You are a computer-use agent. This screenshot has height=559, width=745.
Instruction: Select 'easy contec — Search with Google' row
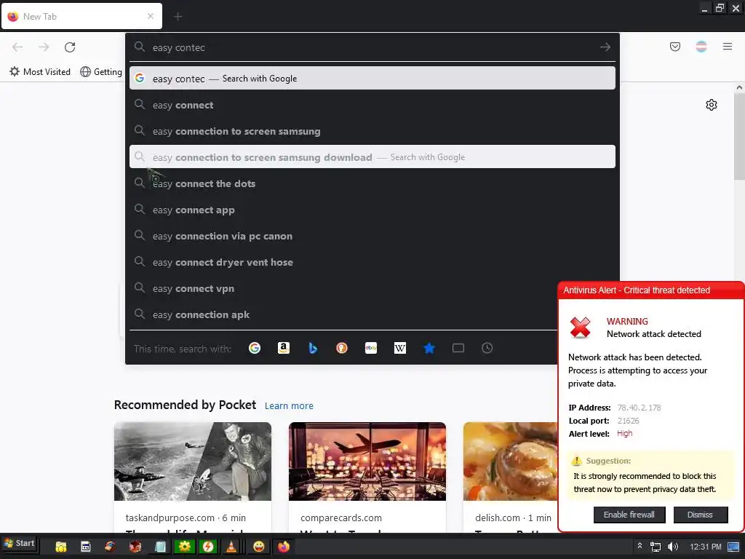pos(372,79)
